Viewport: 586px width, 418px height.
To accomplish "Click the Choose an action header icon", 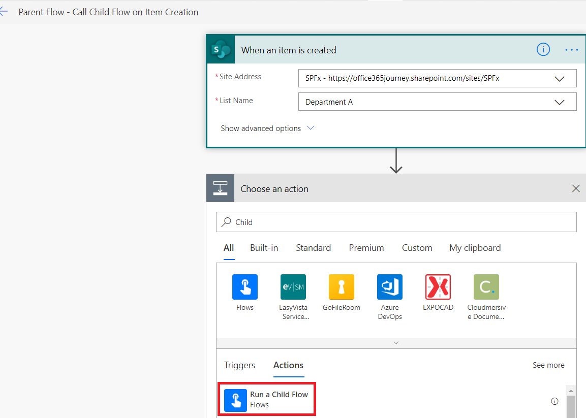I will point(221,188).
